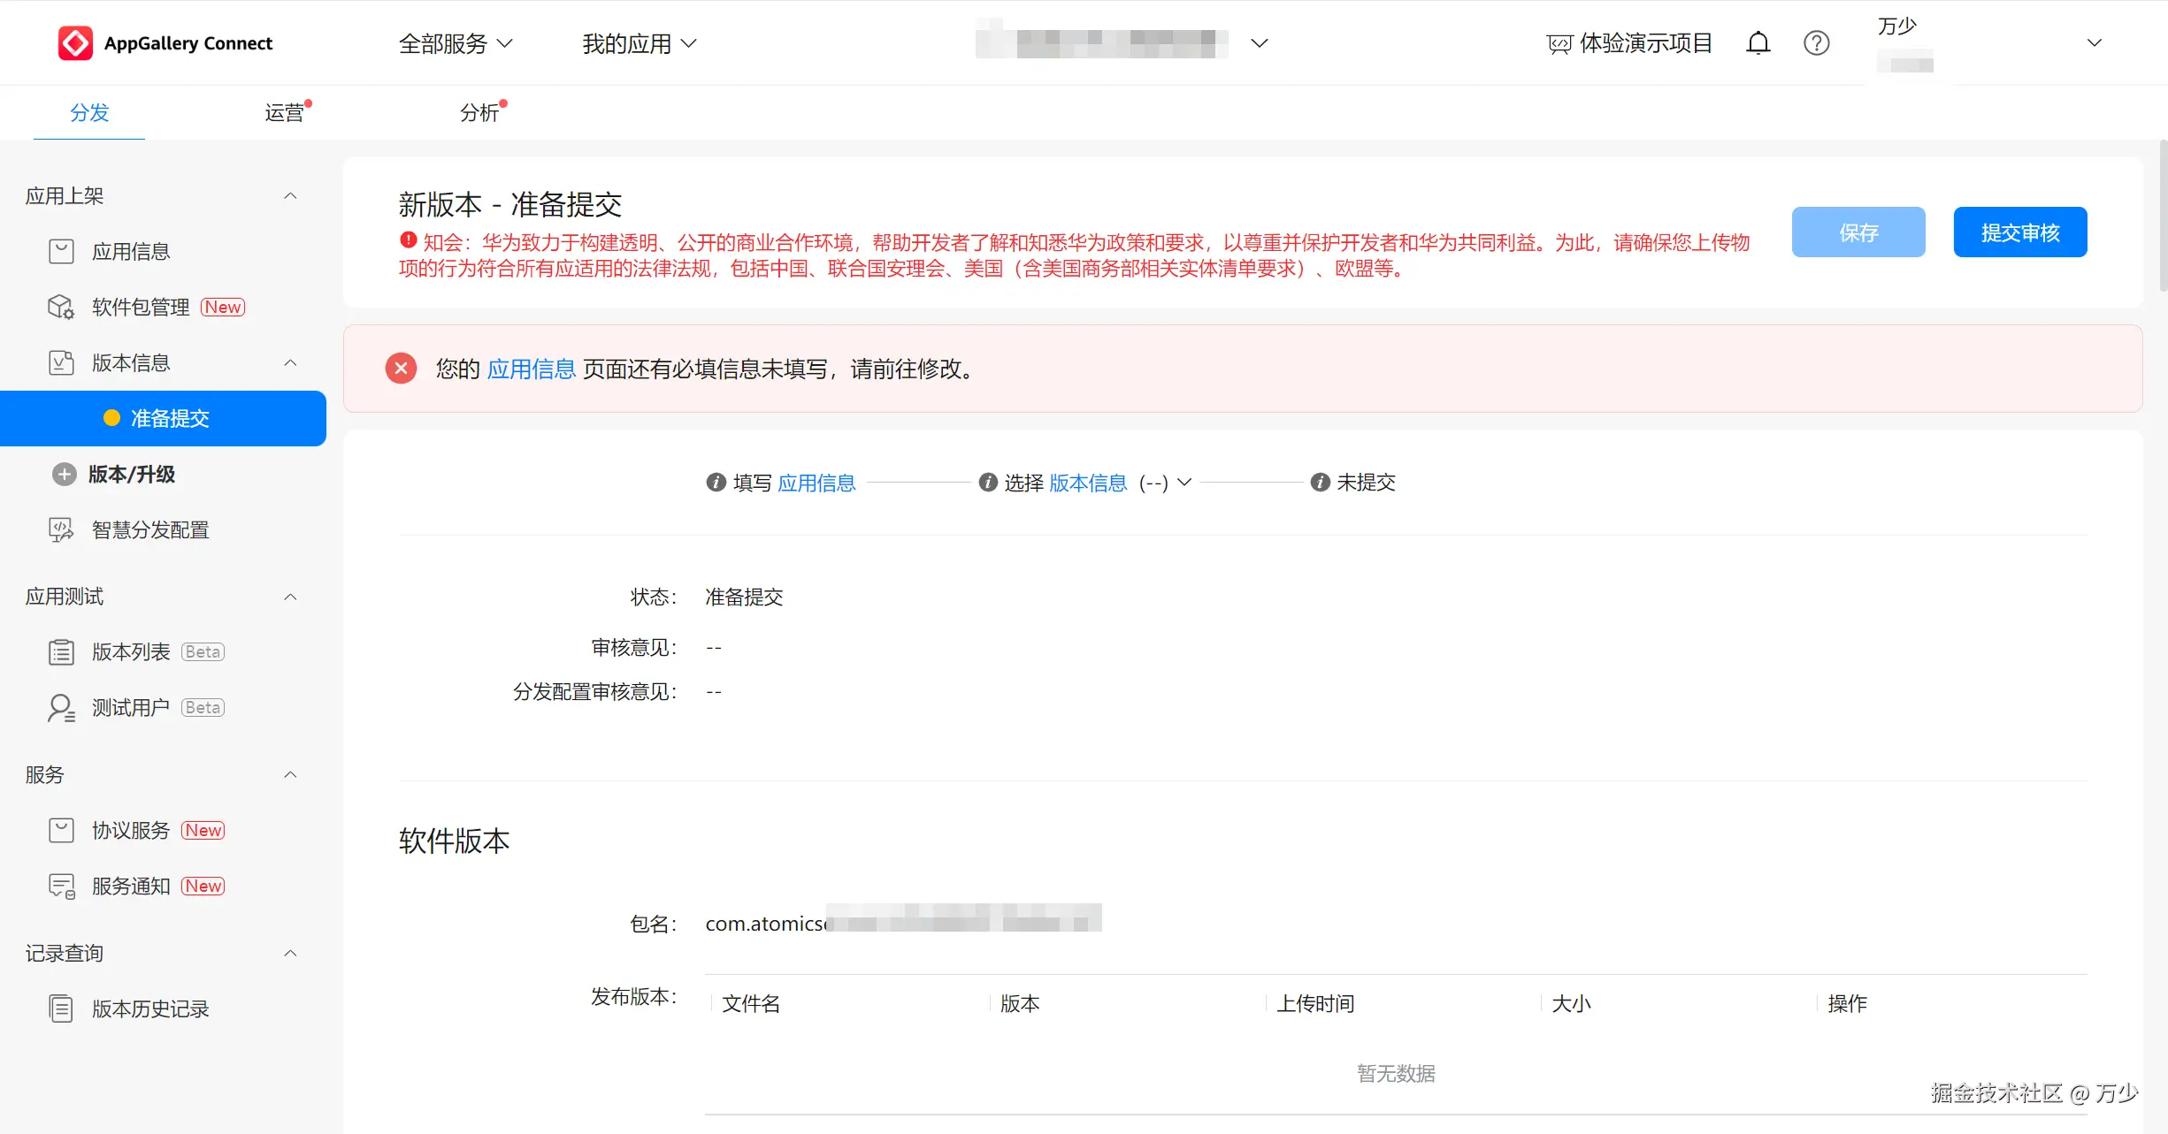The height and width of the screenshot is (1134, 2168).
Task: Click the AppGallery Connect logo
Action: click(x=75, y=43)
